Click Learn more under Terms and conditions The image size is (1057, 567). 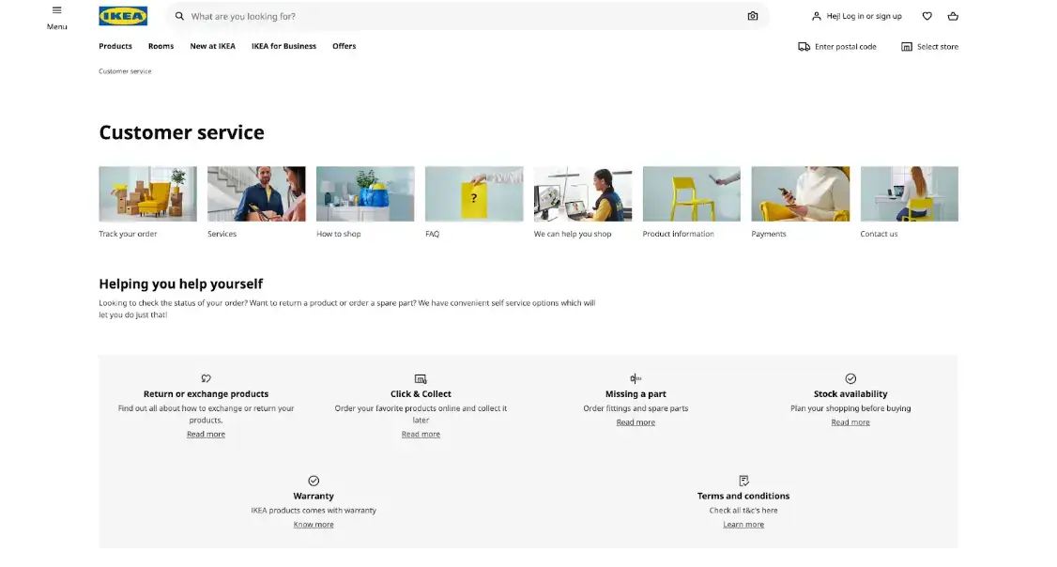coord(743,525)
